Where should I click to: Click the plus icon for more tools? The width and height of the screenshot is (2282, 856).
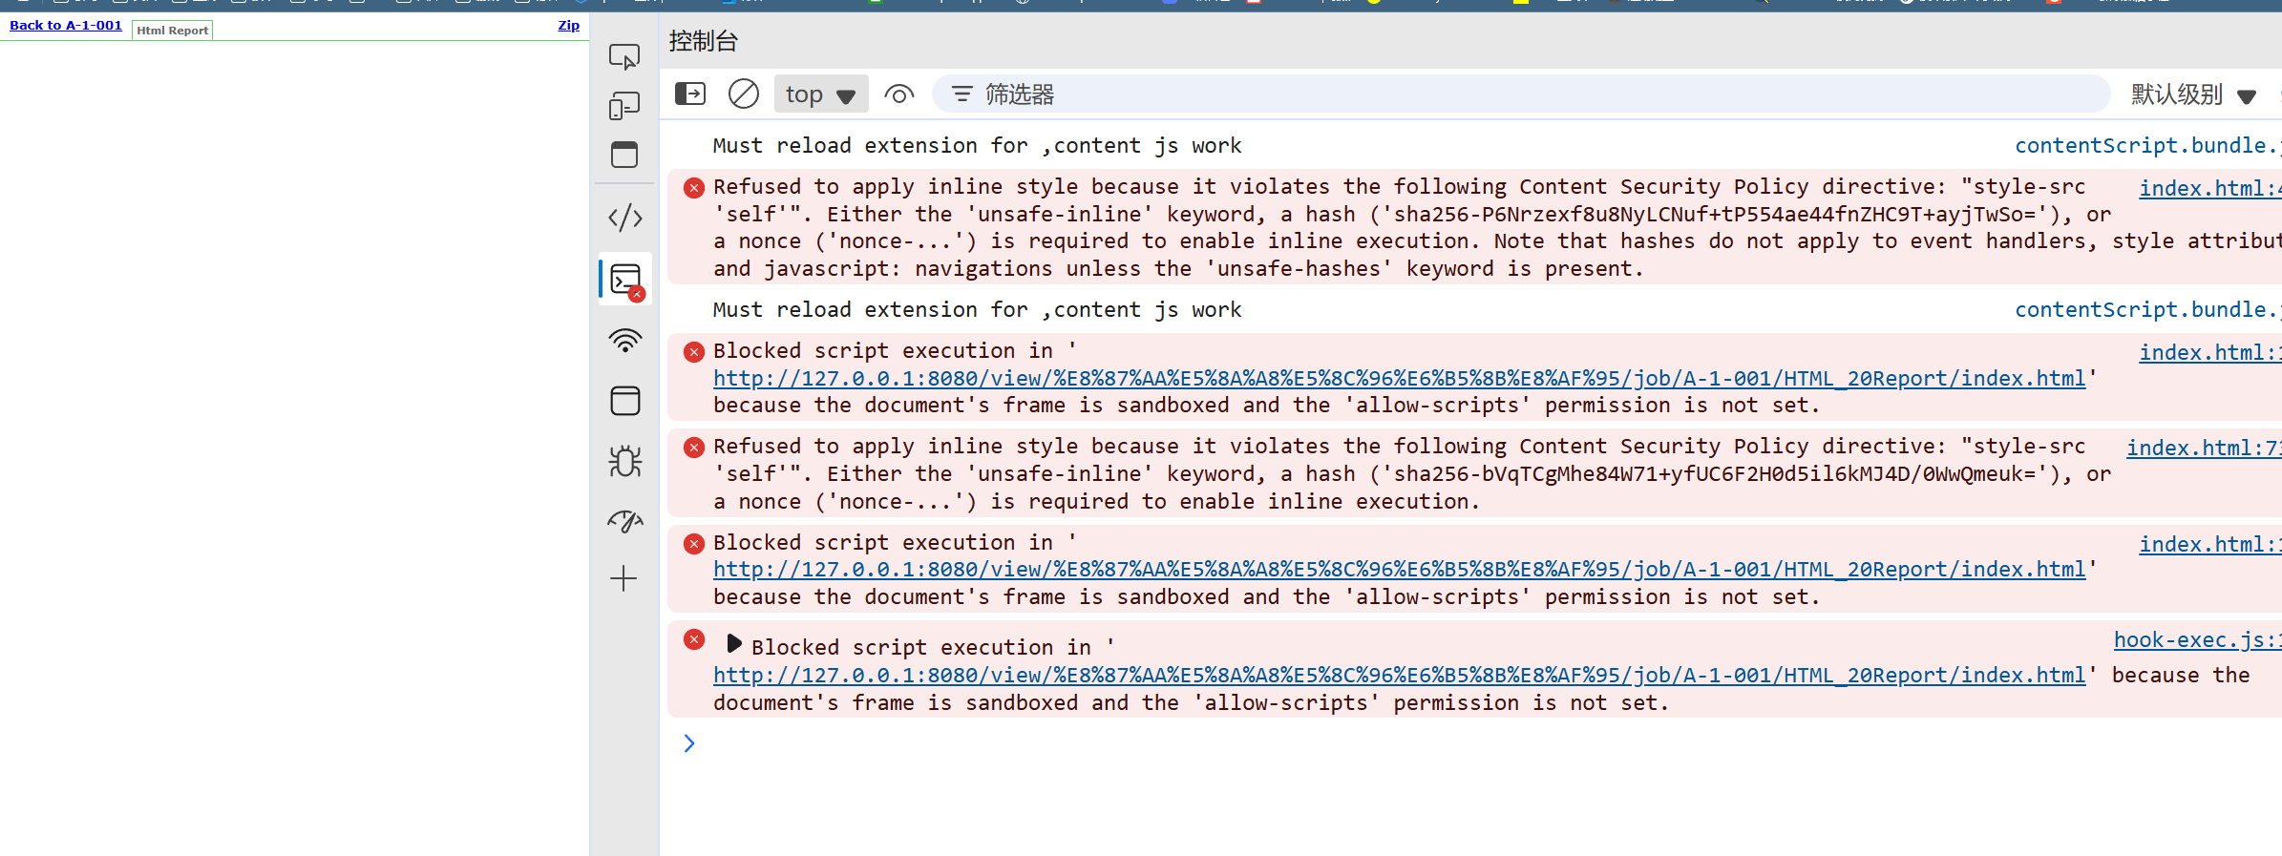click(623, 578)
